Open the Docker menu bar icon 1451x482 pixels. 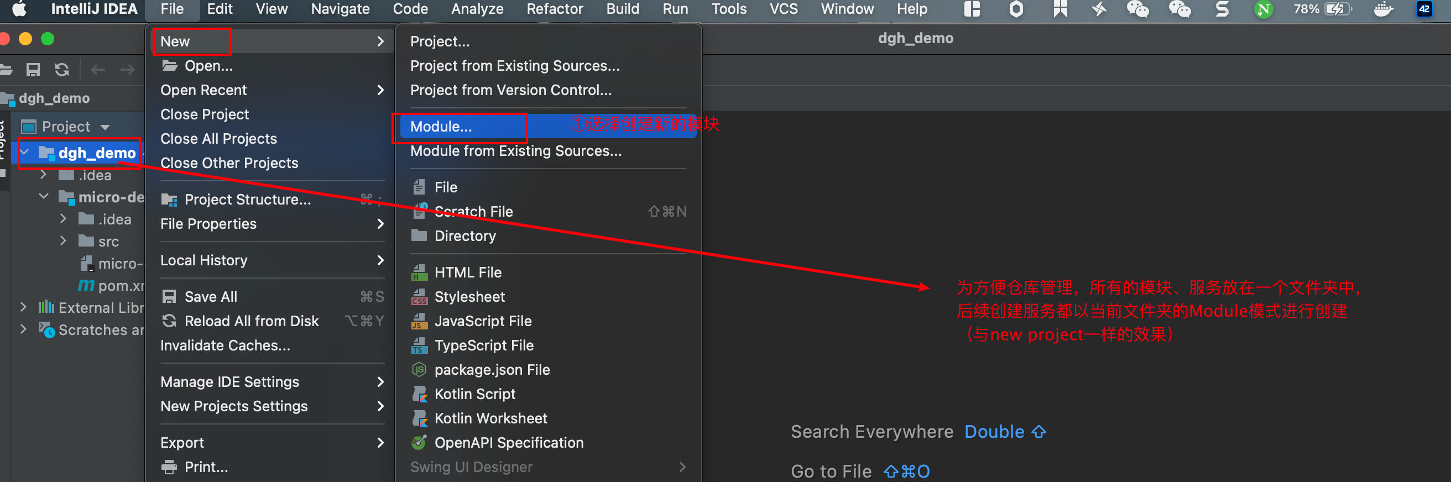1383,9
